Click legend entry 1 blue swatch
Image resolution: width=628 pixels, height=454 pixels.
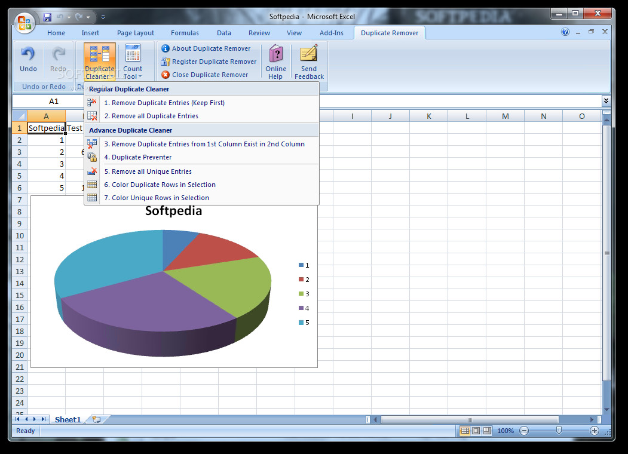tap(301, 265)
